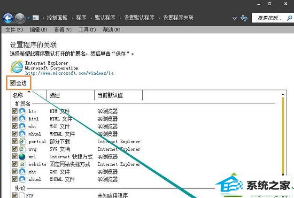Open the recent pages dropdown next to Forward
294x198 pixels.
(x=28, y=18)
